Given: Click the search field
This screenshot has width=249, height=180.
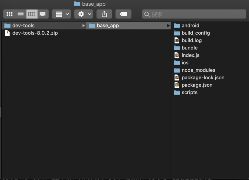Looking at the screenshot, I should pos(194,14).
